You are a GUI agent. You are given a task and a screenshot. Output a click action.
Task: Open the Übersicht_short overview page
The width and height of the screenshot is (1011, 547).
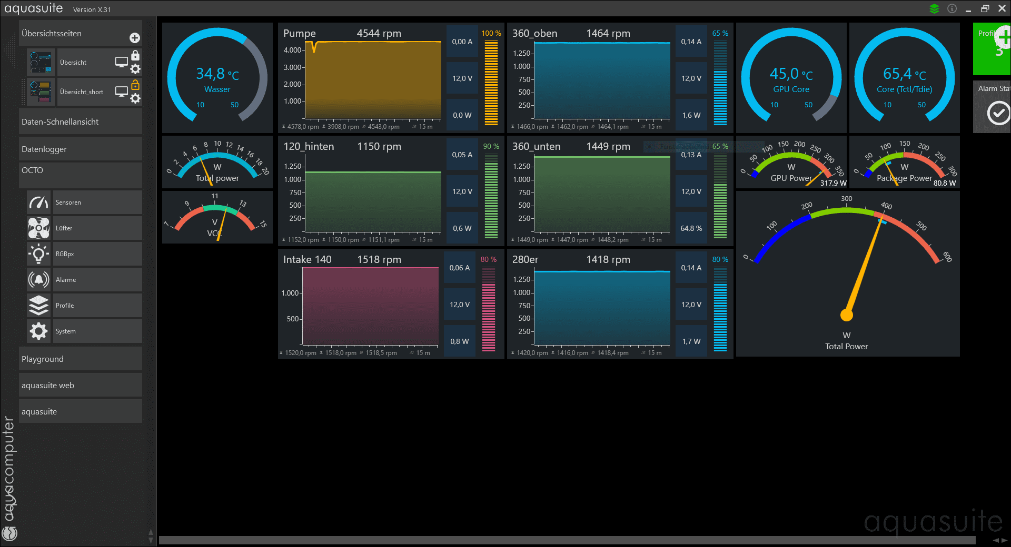[82, 92]
